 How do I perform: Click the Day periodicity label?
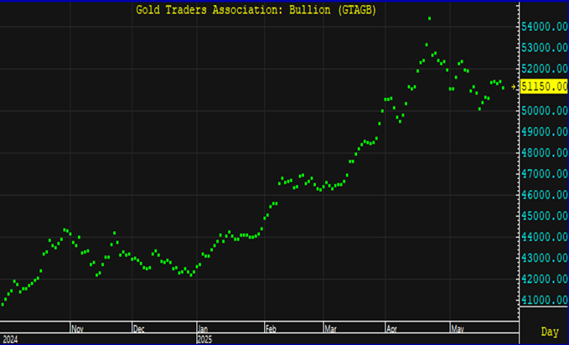[550, 332]
